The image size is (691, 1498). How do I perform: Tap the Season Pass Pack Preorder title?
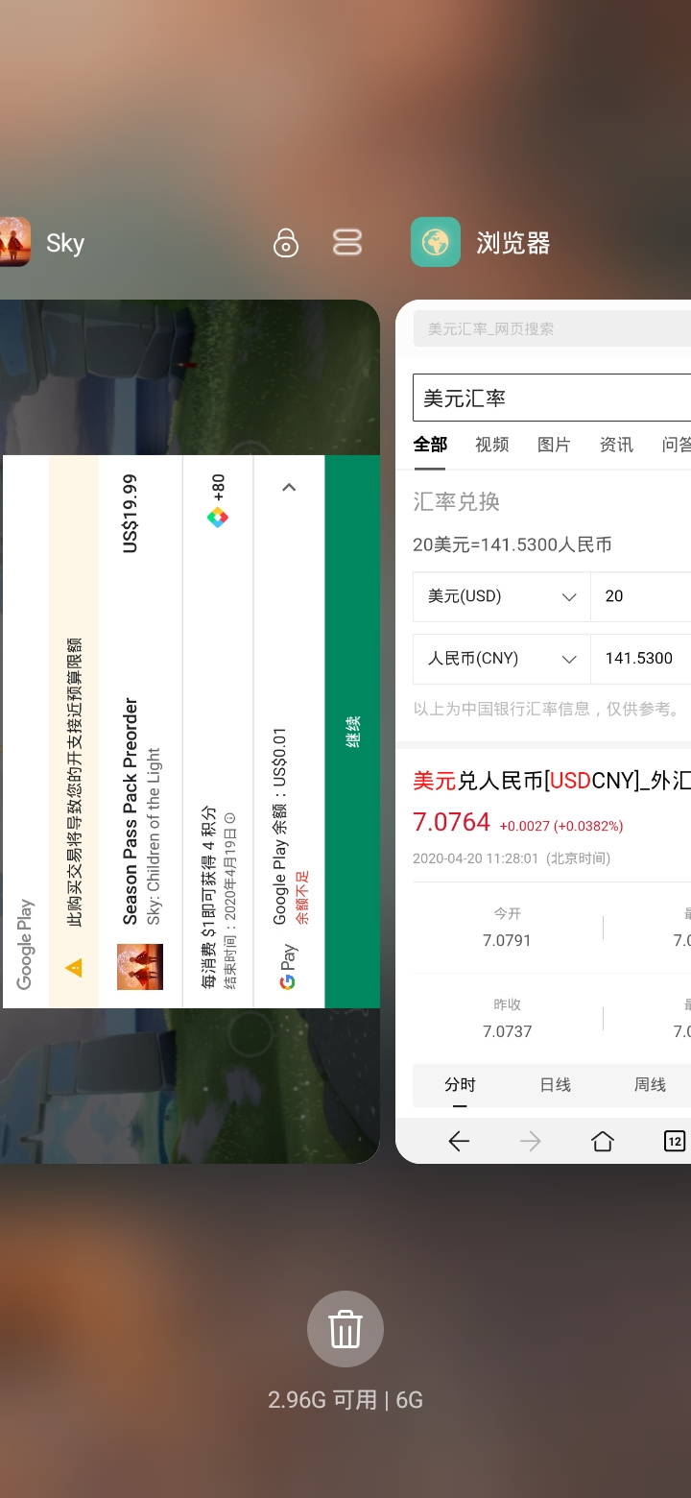131,811
